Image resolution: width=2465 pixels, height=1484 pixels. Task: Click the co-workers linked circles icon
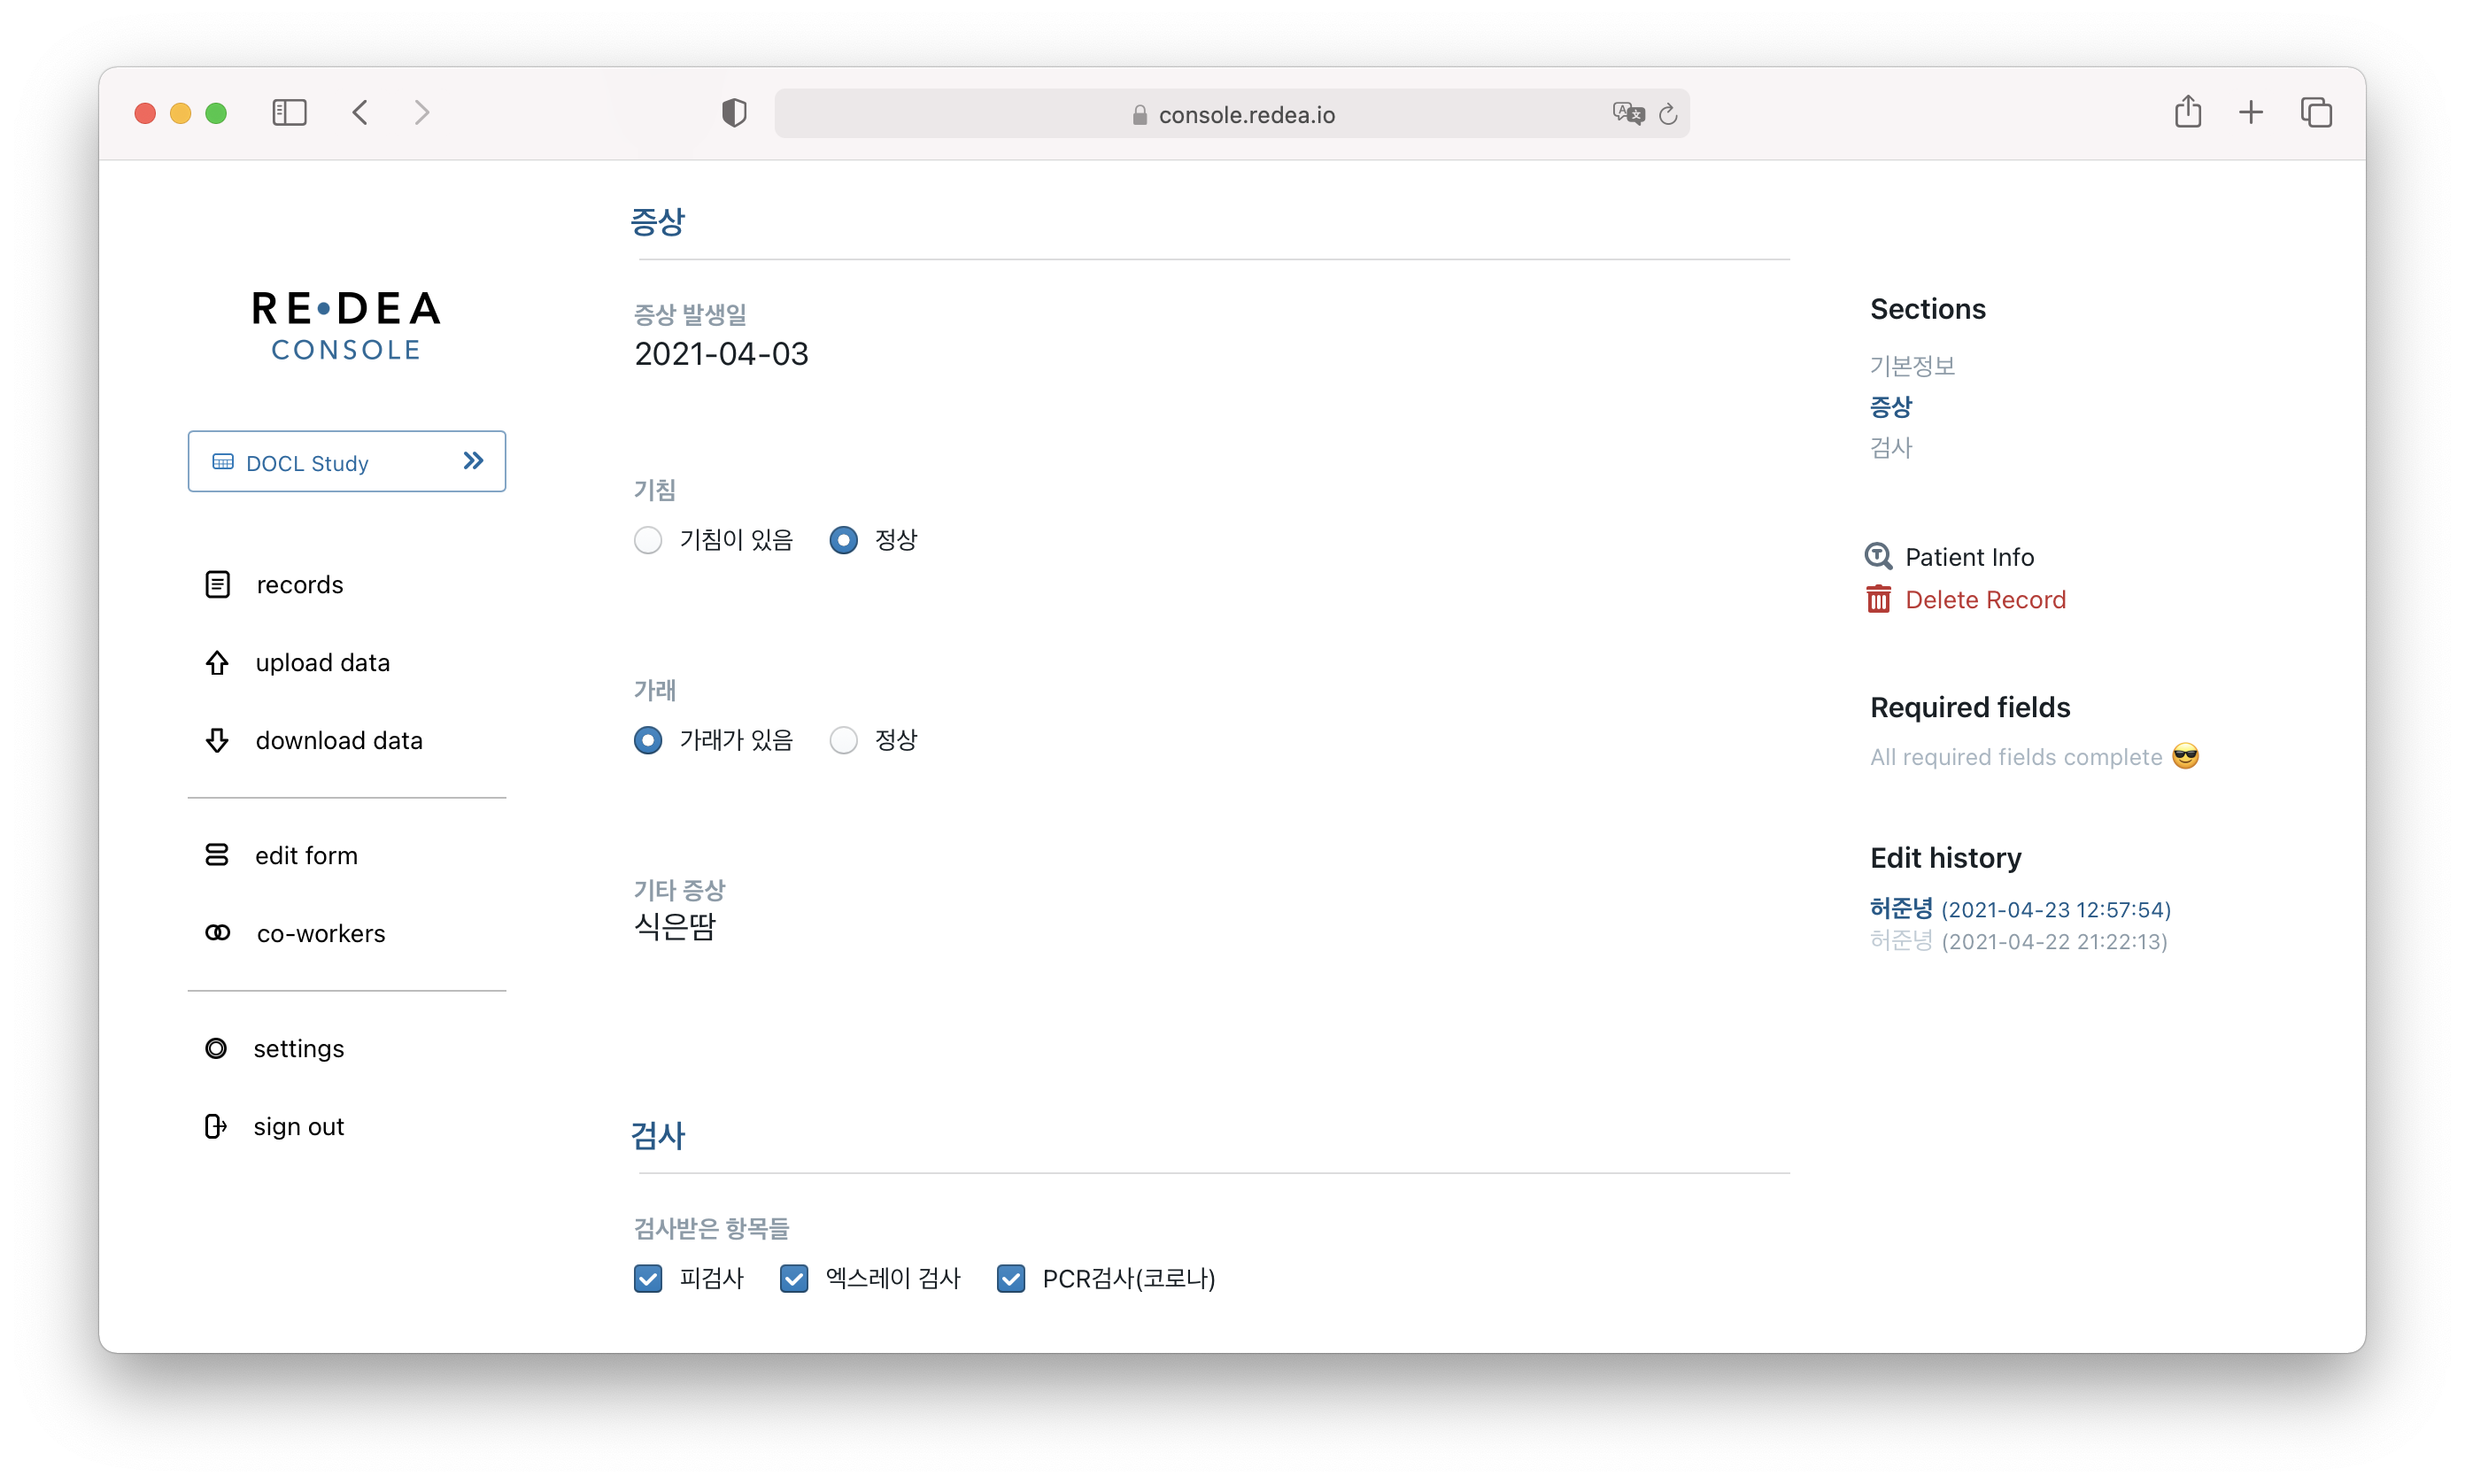point(217,933)
